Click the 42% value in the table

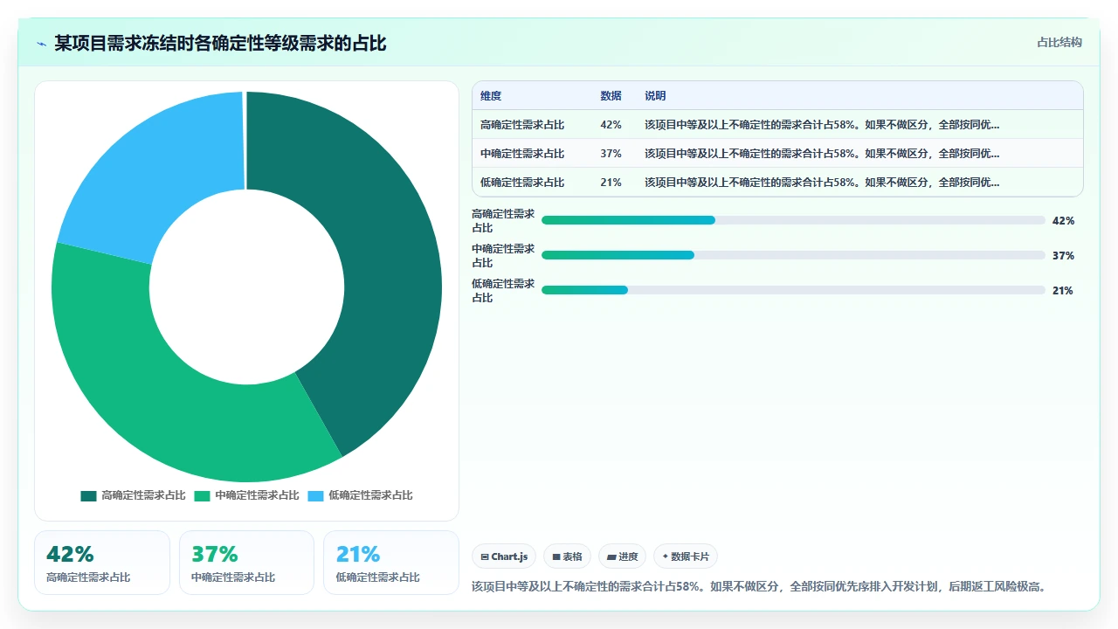611,125
